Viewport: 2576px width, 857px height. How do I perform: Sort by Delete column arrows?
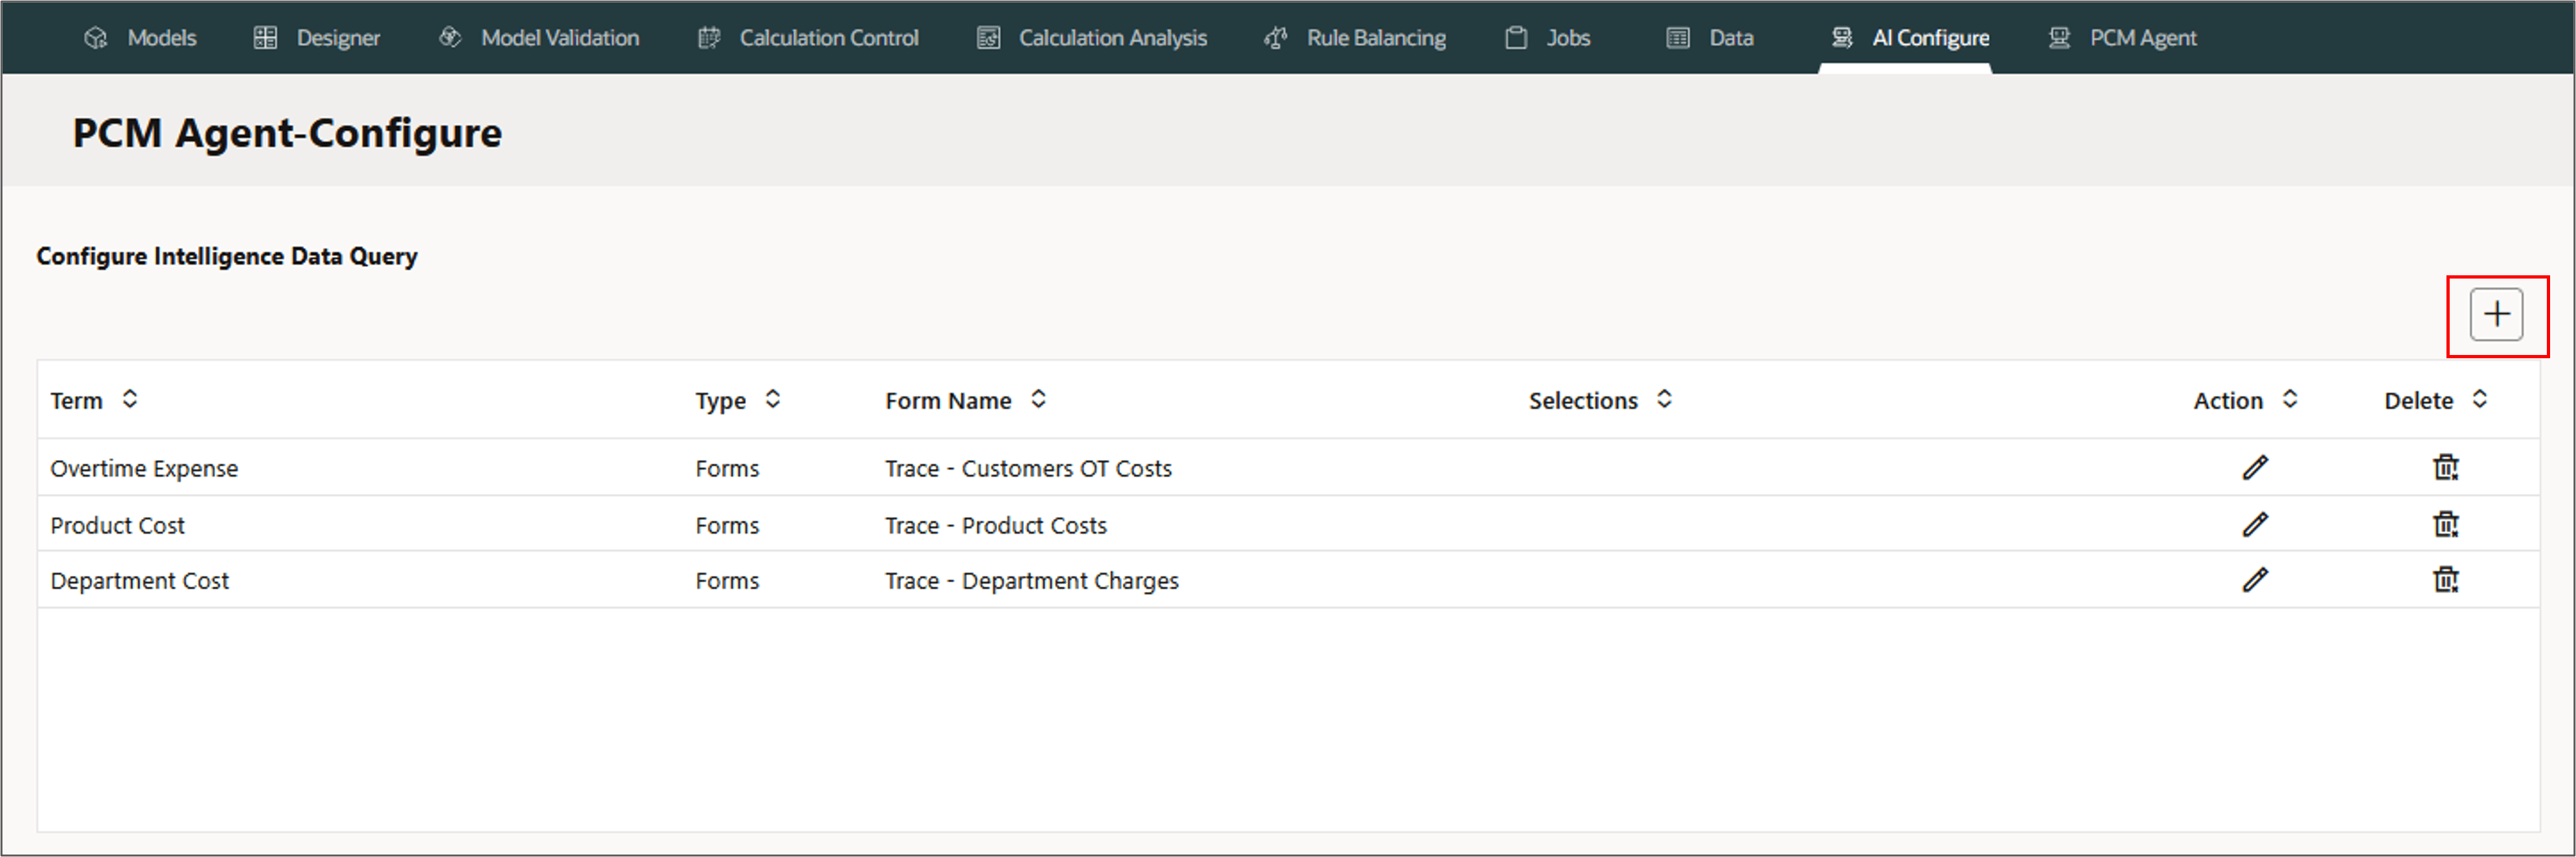point(2480,400)
